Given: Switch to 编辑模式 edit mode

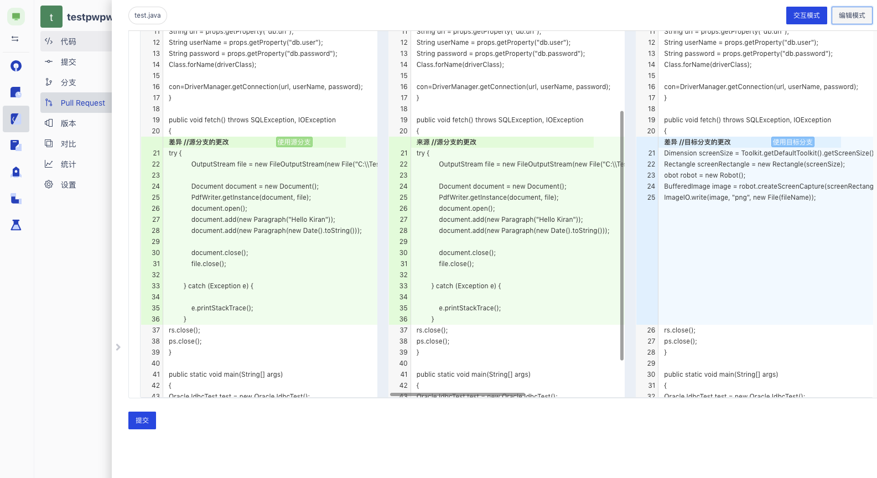Looking at the screenshot, I should pos(852,15).
